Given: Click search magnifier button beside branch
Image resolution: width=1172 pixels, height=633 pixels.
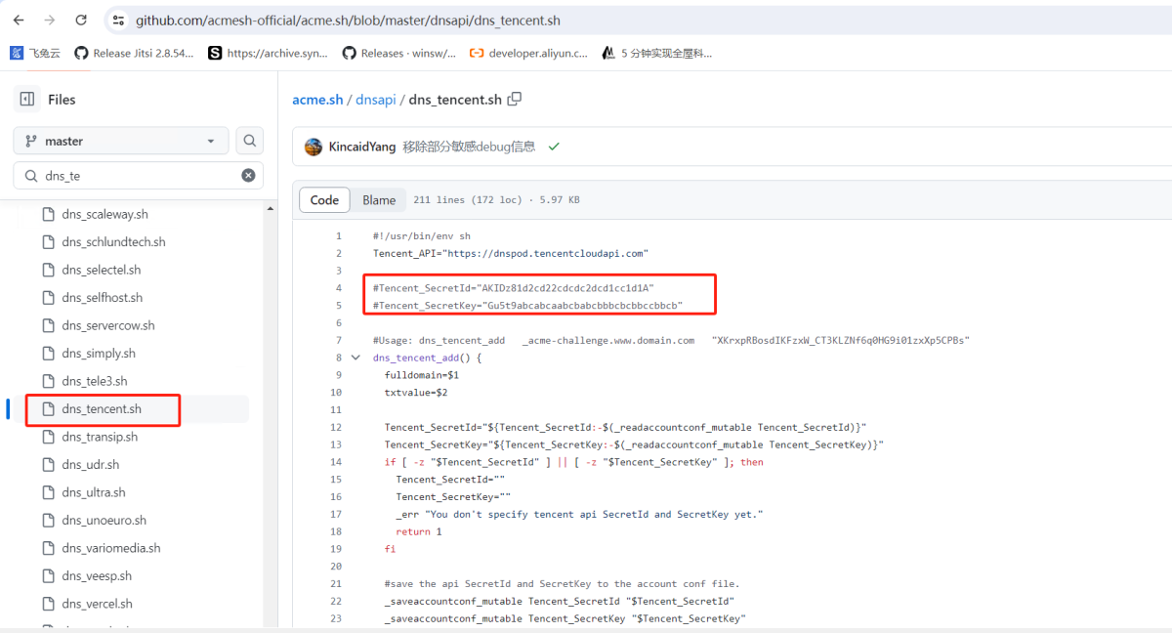Looking at the screenshot, I should [250, 141].
